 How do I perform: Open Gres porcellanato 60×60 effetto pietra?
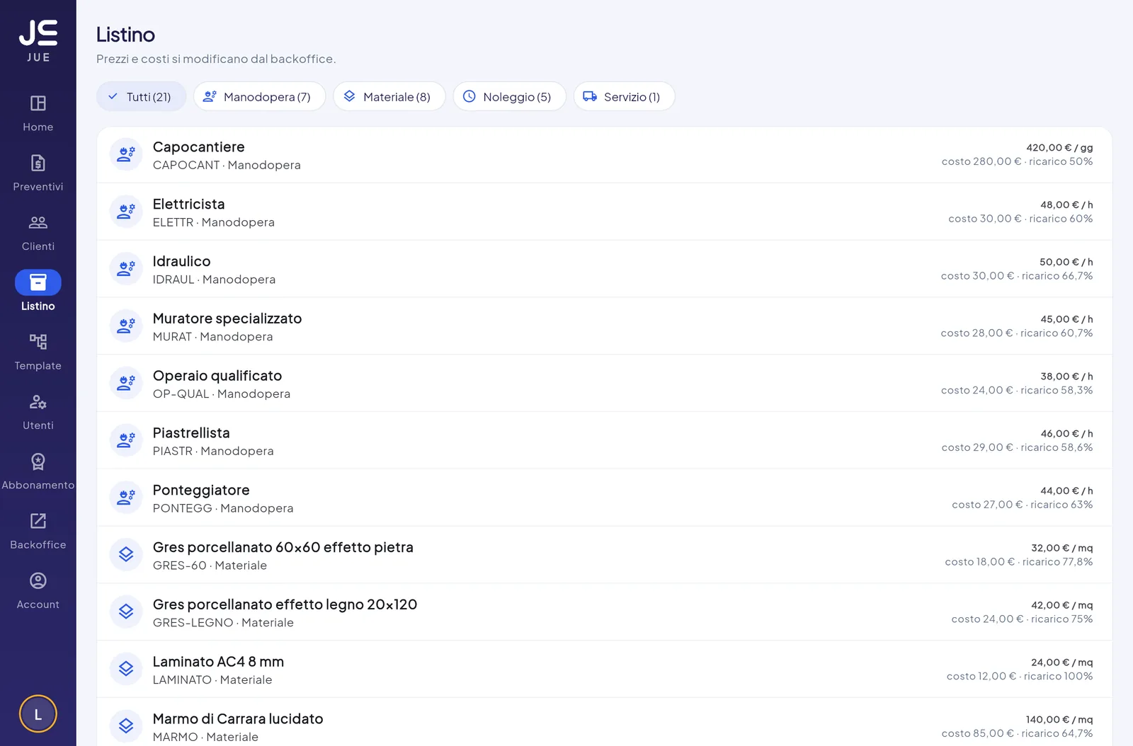coord(283,548)
